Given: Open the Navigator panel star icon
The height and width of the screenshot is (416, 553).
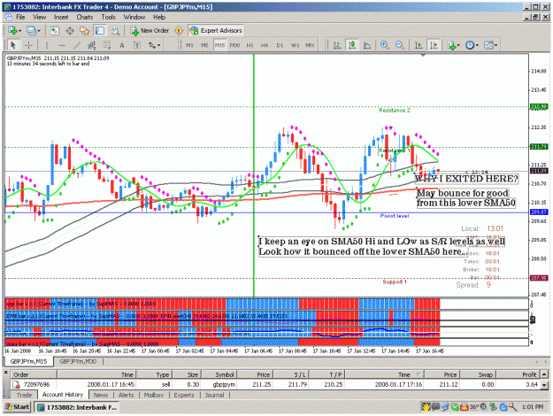Looking at the screenshot, I should pyautogui.click(x=85, y=31).
